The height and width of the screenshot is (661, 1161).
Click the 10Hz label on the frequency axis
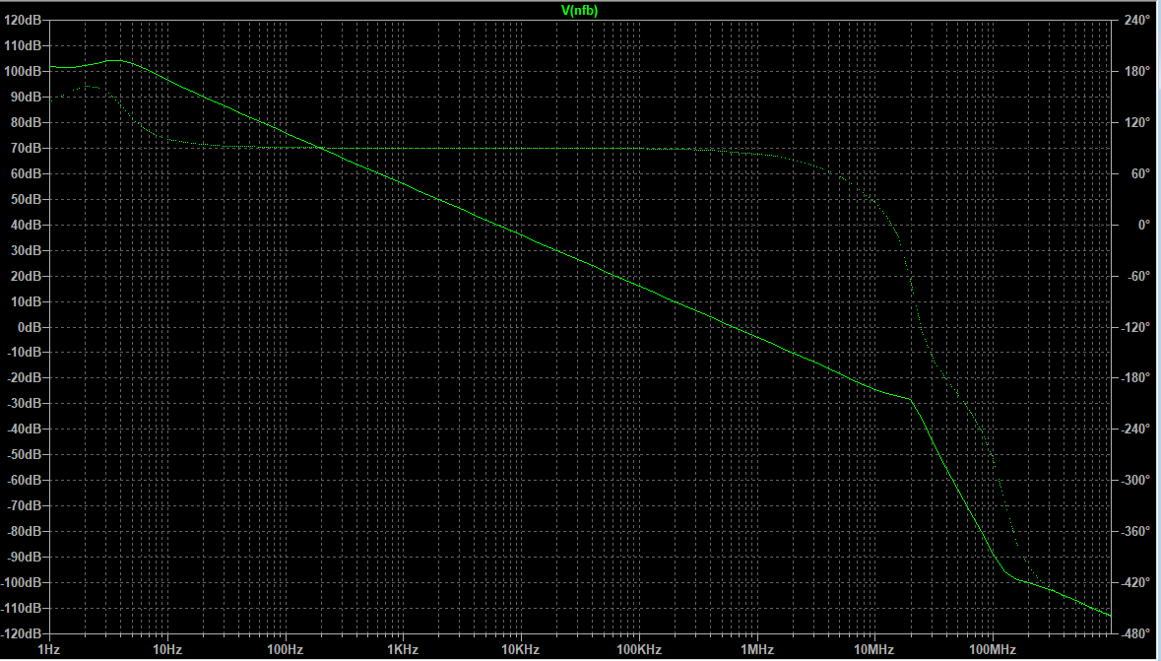tap(166, 650)
